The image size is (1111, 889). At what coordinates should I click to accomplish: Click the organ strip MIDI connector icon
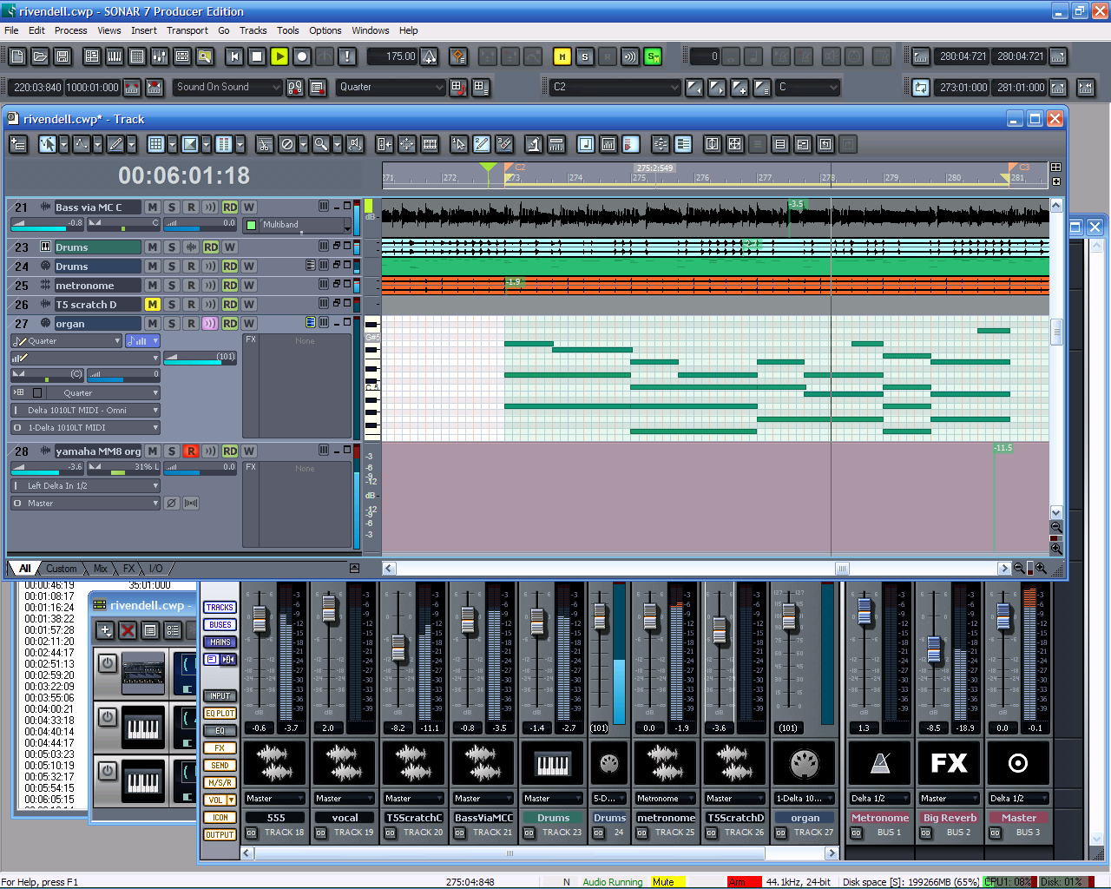pyautogui.click(x=805, y=763)
